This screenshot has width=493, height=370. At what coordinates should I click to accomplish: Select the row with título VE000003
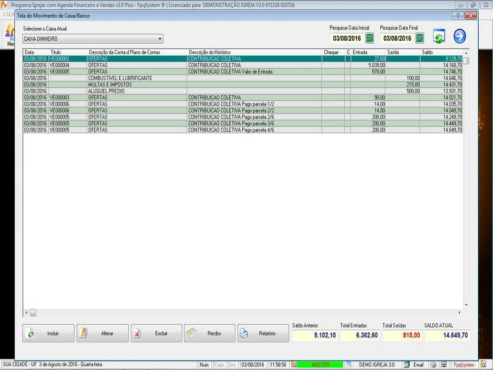(243, 97)
